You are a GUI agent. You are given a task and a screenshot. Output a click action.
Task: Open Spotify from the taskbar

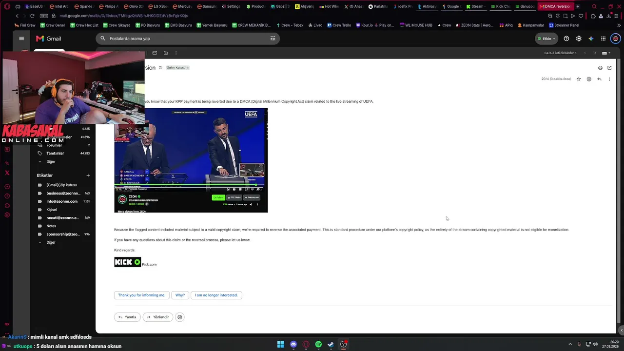tap(318, 345)
